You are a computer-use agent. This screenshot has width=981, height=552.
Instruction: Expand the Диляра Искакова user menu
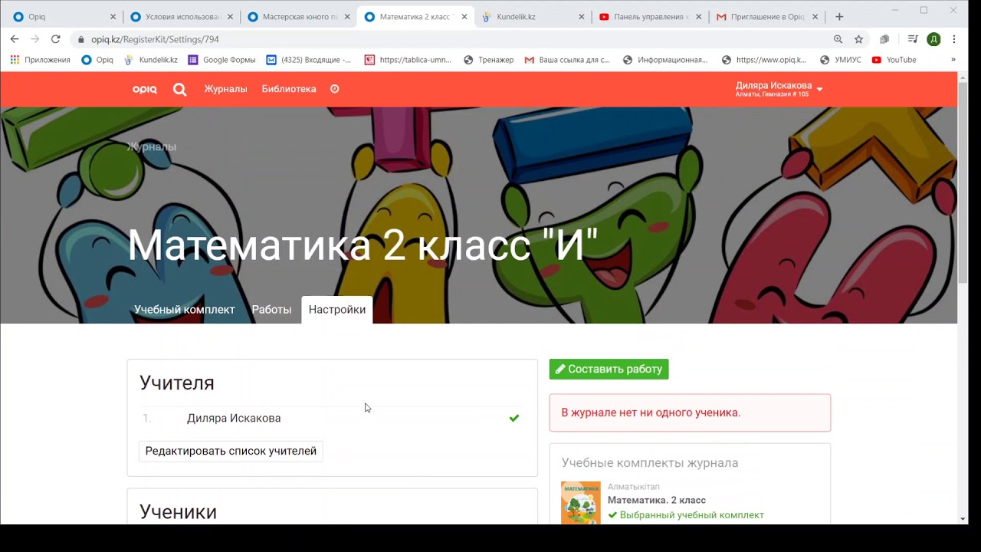pos(779,89)
